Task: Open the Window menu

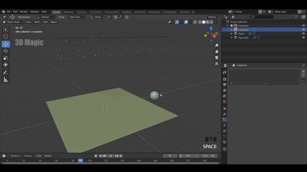Action: pos(35,12)
